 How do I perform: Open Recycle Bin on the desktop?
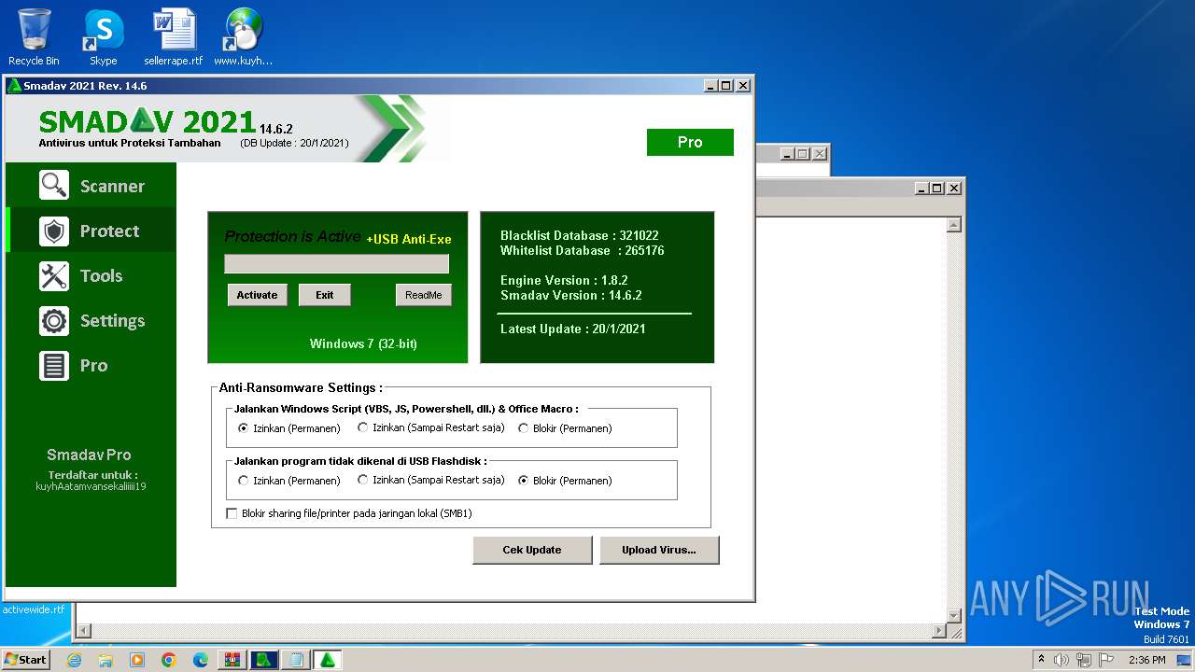pos(34,37)
